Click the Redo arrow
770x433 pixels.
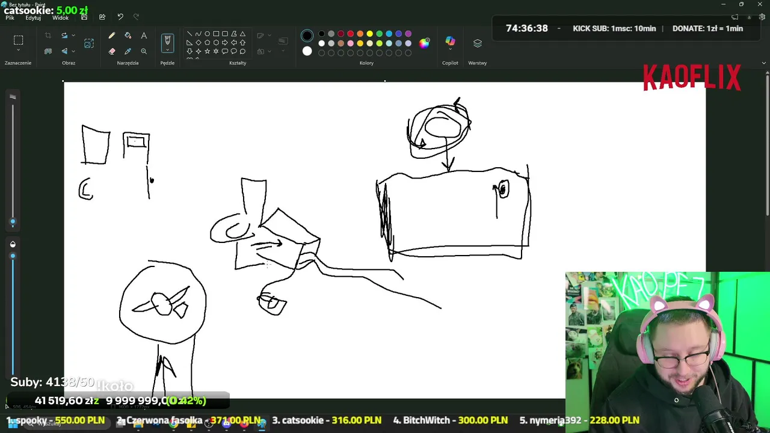[x=136, y=17]
